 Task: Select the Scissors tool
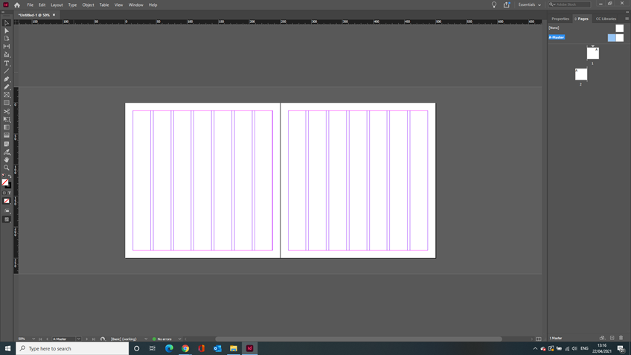click(x=7, y=112)
